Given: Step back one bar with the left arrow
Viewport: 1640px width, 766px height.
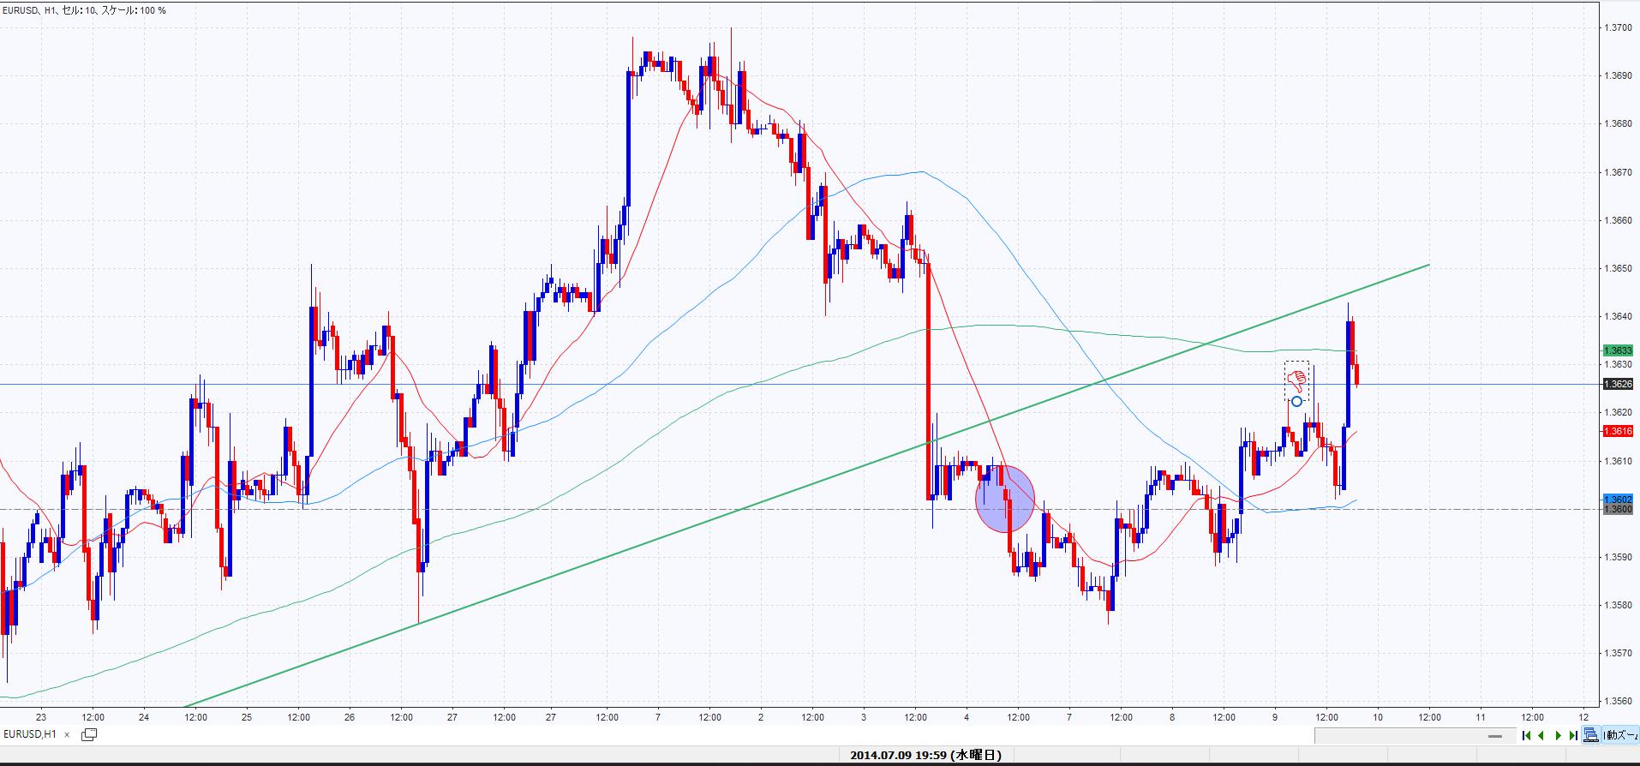Looking at the screenshot, I should tap(1541, 735).
